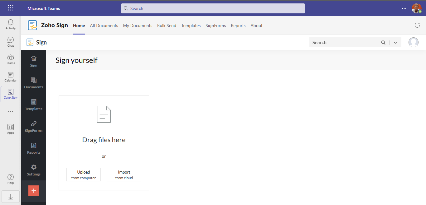Open SignForms in the dark sidebar
Image resolution: width=426 pixels, height=205 pixels.
pos(34,126)
